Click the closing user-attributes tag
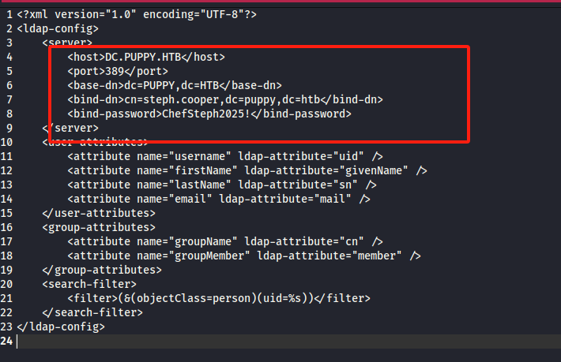 [x=99, y=213]
